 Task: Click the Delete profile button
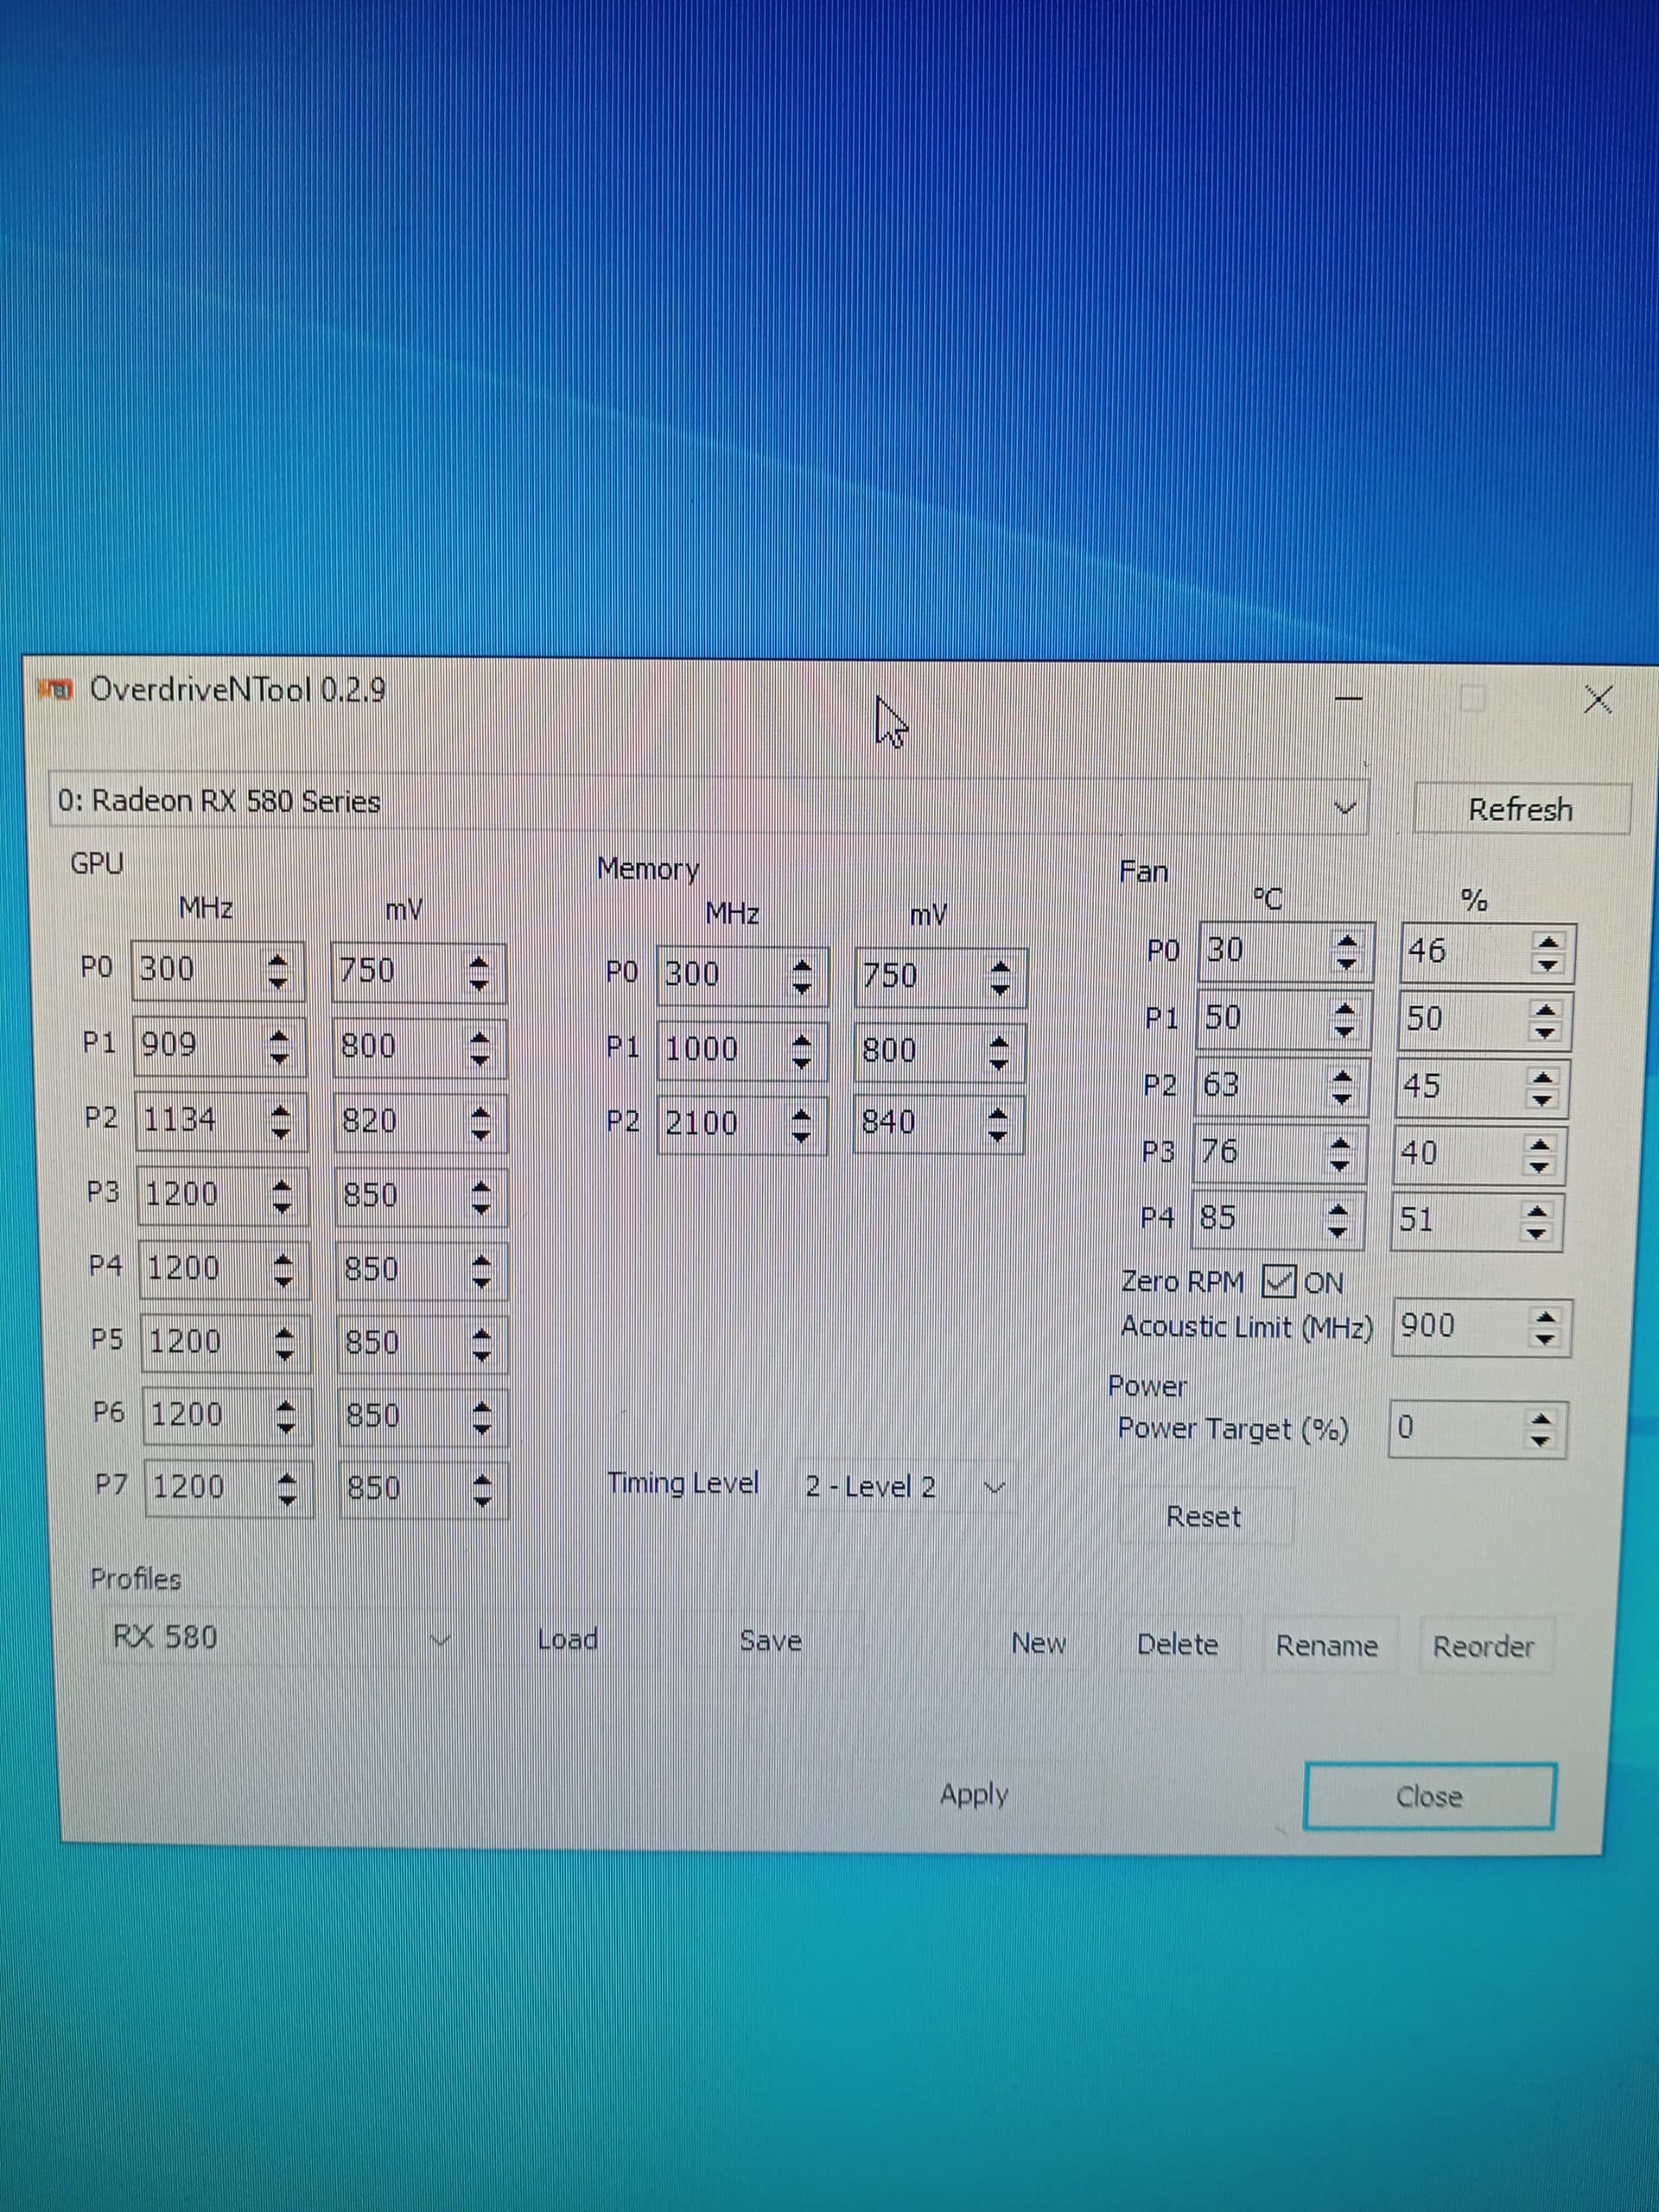[x=1177, y=1644]
